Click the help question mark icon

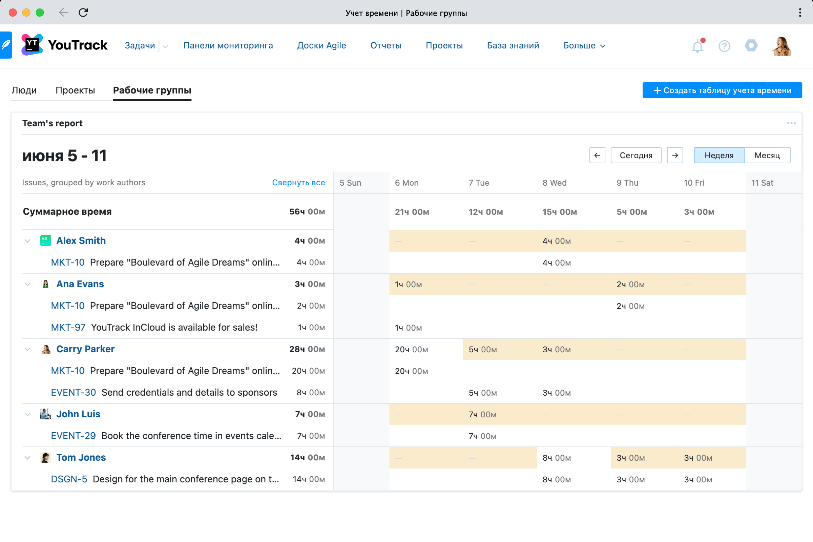[x=724, y=46]
